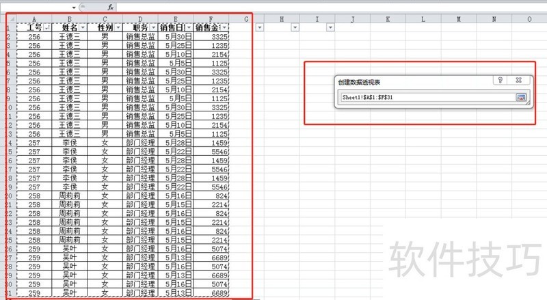
Task: Open the Name Box dropdown arrow
Action: tap(74, 8)
